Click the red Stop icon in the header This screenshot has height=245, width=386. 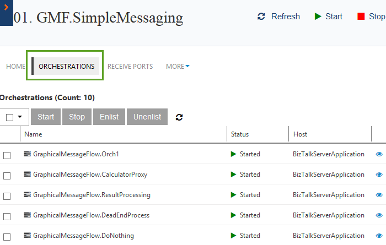[361, 17]
